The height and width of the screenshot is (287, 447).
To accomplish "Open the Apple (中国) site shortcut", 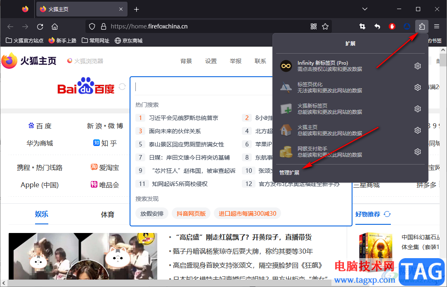I will [40, 185].
